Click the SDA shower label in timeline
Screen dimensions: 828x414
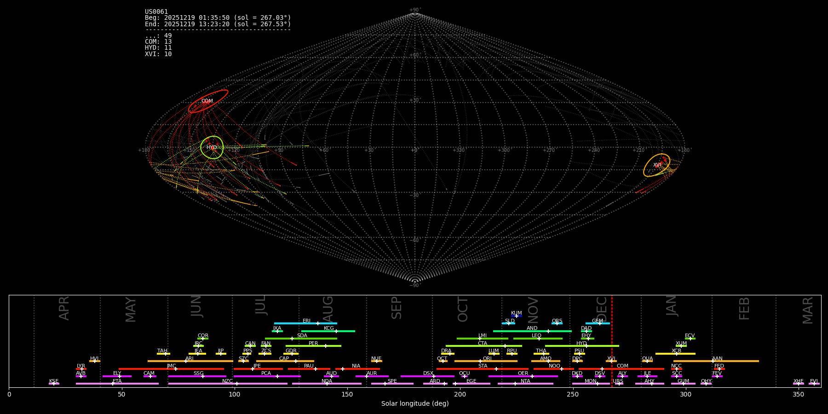click(302, 336)
